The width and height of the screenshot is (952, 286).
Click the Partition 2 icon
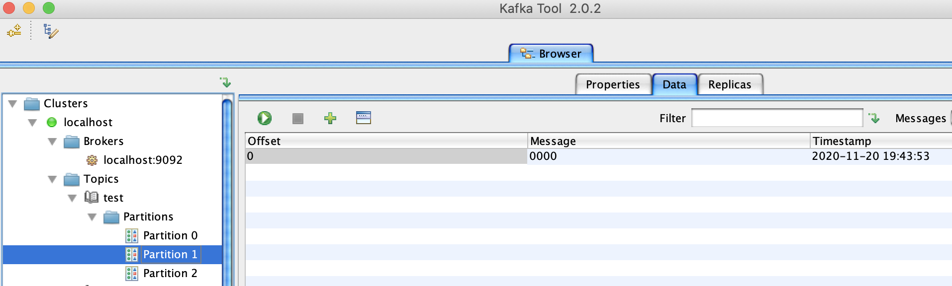pos(132,274)
